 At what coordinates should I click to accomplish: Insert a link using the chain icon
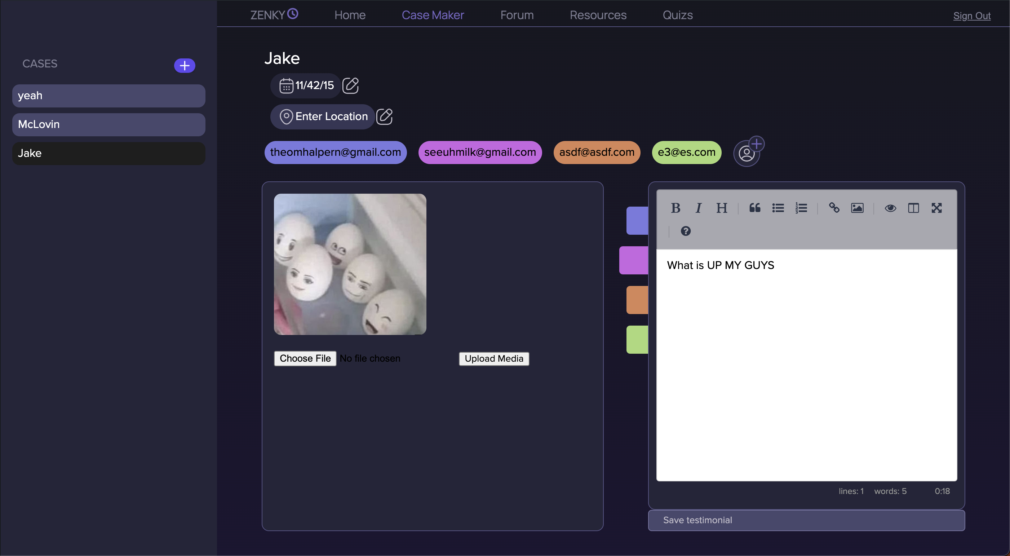pos(834,208)
